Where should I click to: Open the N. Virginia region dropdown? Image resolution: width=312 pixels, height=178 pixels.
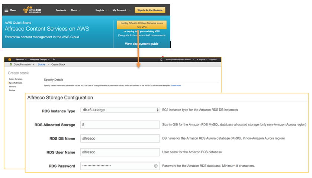click(x=202, y=60)
